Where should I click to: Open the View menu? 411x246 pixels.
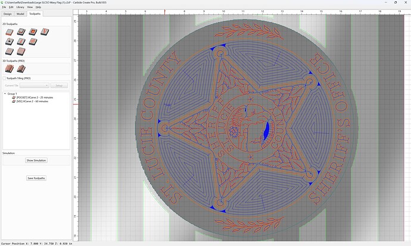click(30, 7)
